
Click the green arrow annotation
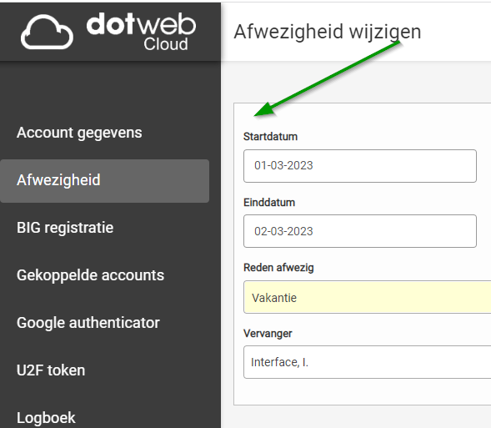pos(328,78)
